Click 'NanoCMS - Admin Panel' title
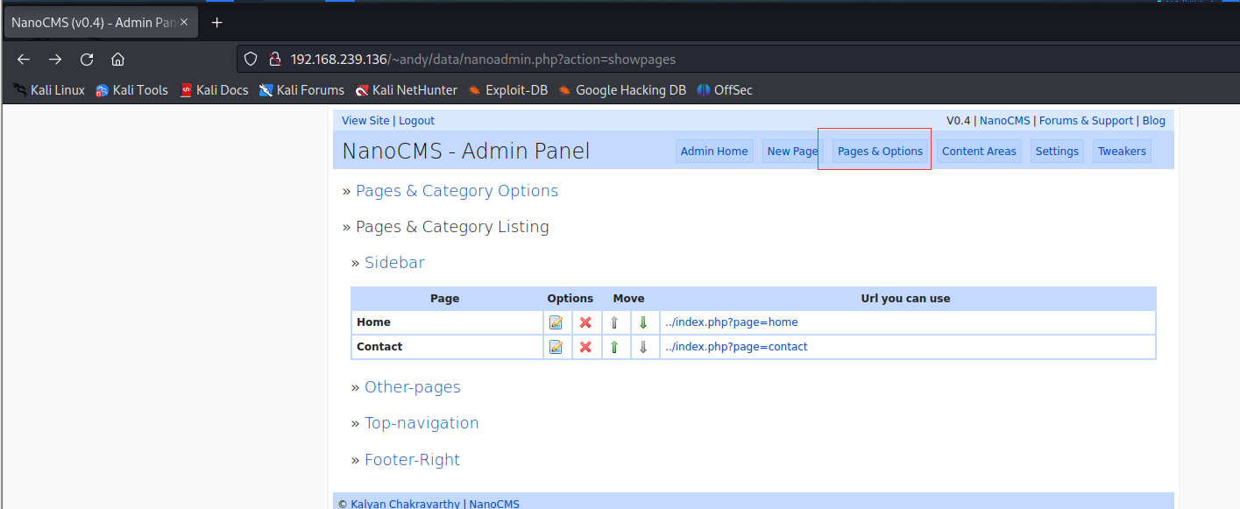Screen dimensions: 1240x509 click(x=466, y=151)
